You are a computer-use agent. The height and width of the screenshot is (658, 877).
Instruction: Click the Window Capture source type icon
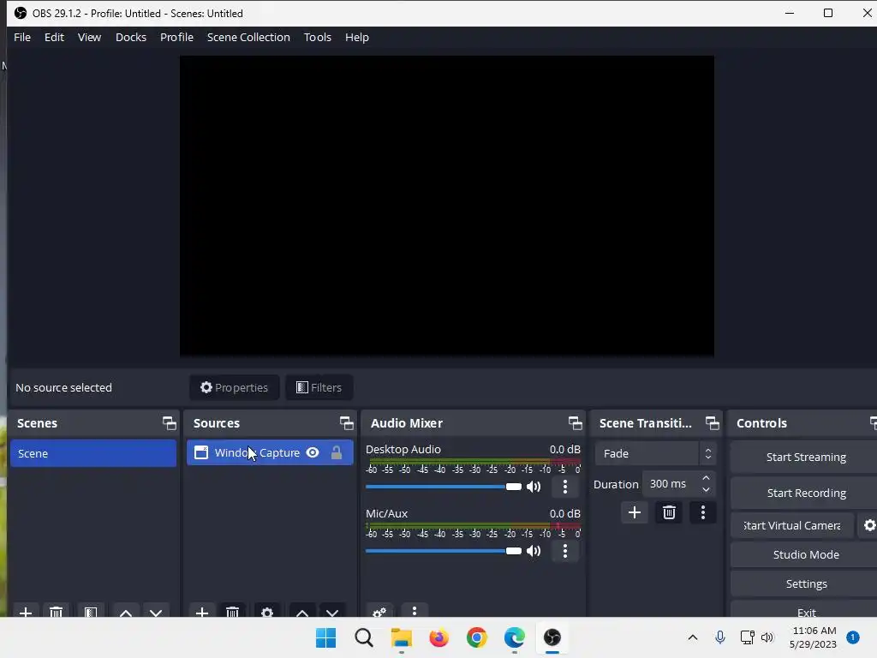pyautogui.click(x=200, y=452)
